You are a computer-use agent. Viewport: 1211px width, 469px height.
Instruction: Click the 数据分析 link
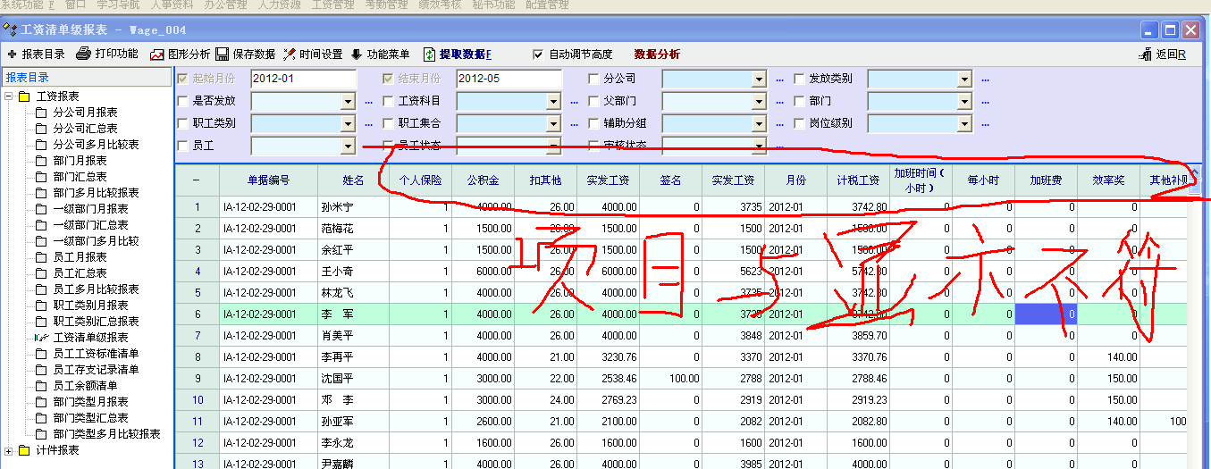click(657, 54)
